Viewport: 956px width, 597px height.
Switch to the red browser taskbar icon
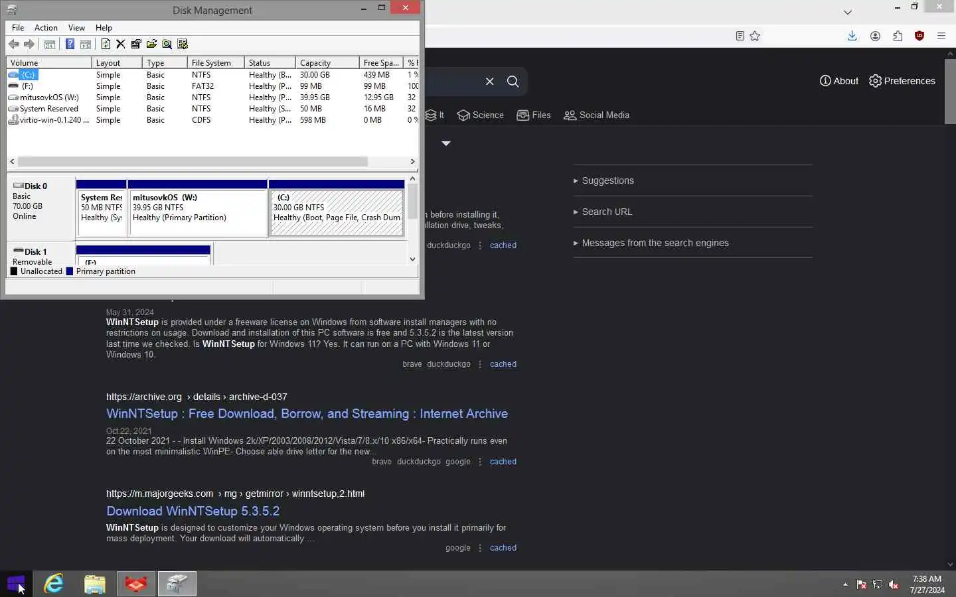(x=136, y=584)
